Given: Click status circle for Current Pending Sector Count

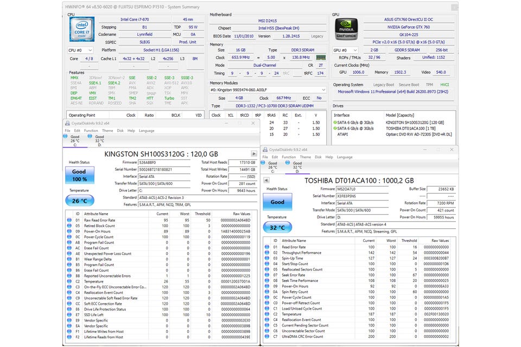Looking at the screenshot, I should coord(267,325).
